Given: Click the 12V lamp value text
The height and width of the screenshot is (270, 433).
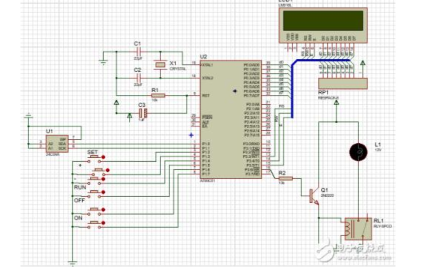Looking at the screenshot, I should (x=378, y=150).
